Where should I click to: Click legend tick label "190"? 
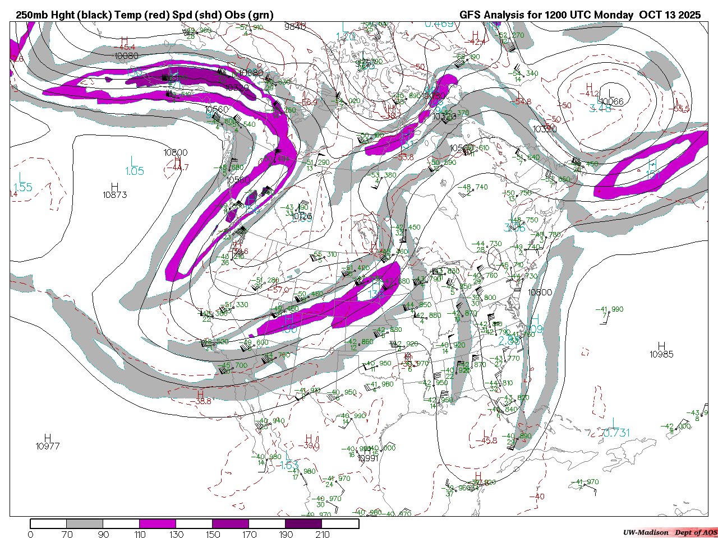point(286,534)
